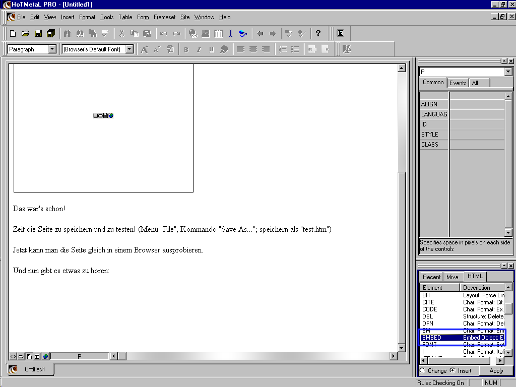Select the Insert radio button
The height and width of the screenshot is (387, 516).
[x=452, y=371]
